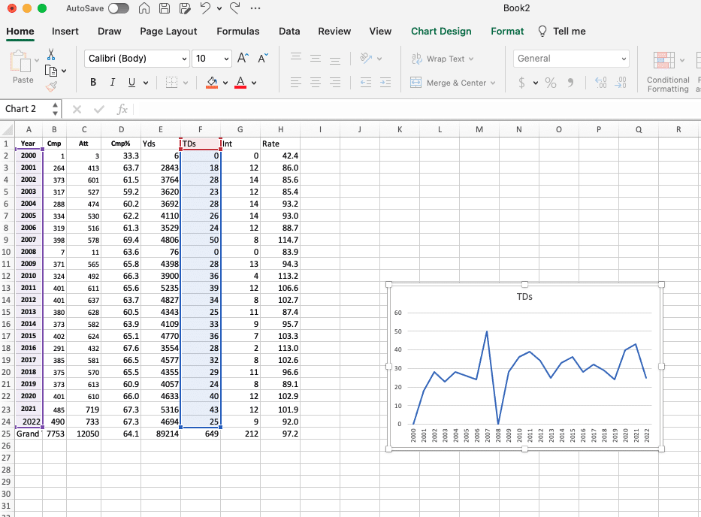
Task: Click the Wrap Text button
Action: point(442,59)
